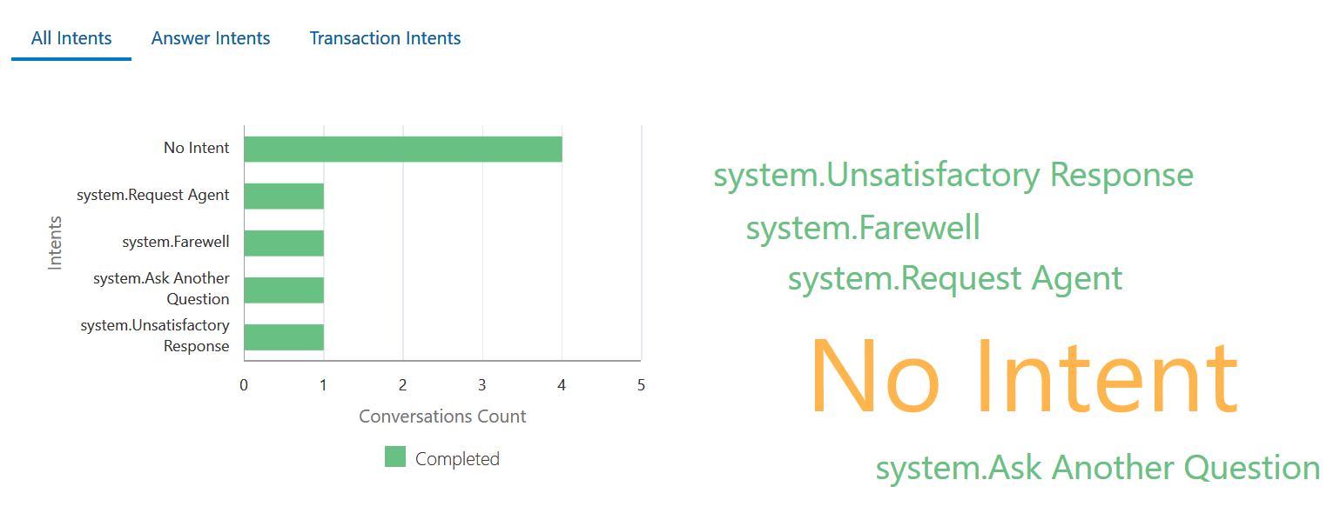This screenshot has width=1340, height=513.
Task: Switch to the Answer Intents tab
Action: point(210,38)
